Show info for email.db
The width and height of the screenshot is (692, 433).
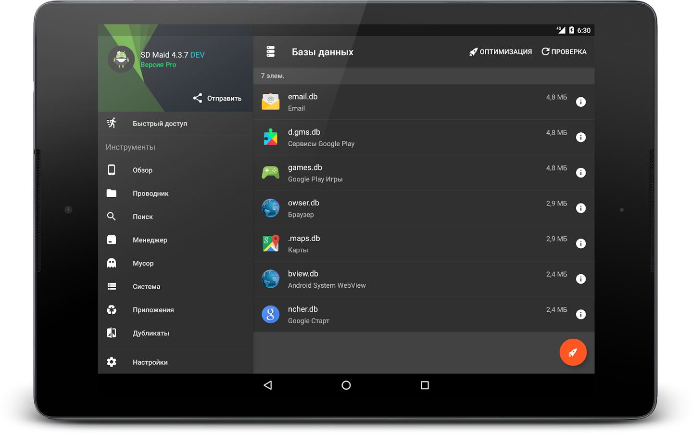(581, 102)
